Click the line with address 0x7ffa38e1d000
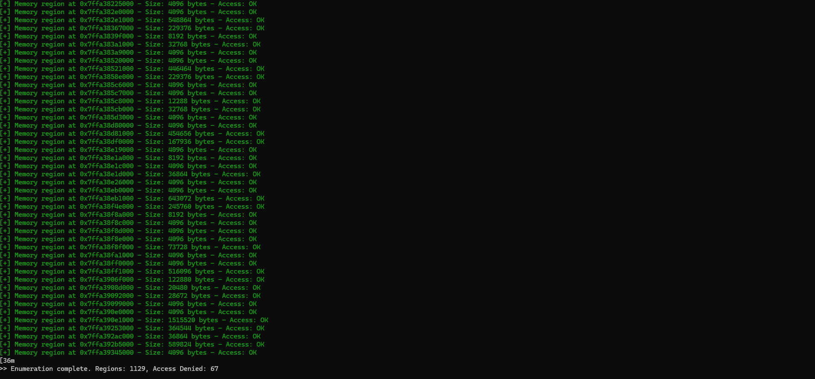Screen dimensions: 815x379 click(130, 174)
